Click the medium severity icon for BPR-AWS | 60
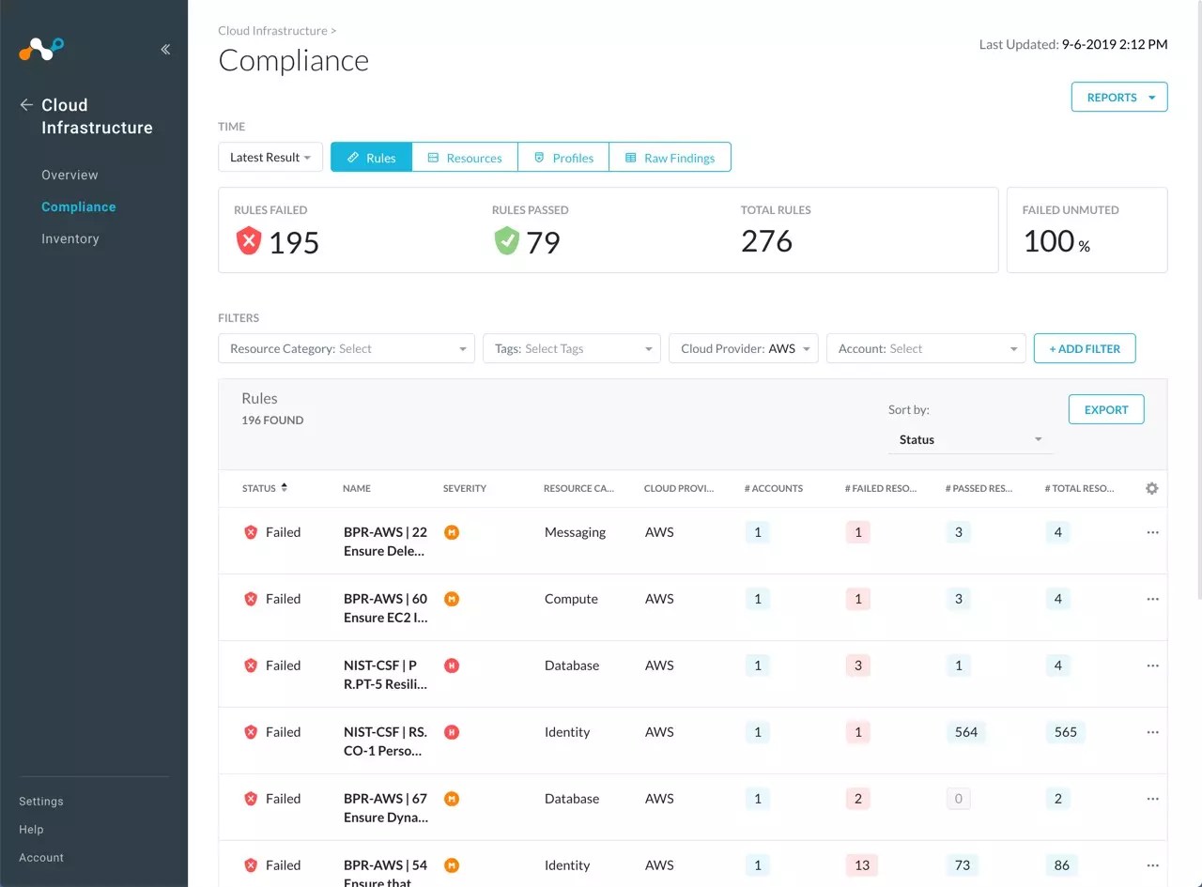Image resolution: width=1202 pixels, height=887 pixels. 452,599
